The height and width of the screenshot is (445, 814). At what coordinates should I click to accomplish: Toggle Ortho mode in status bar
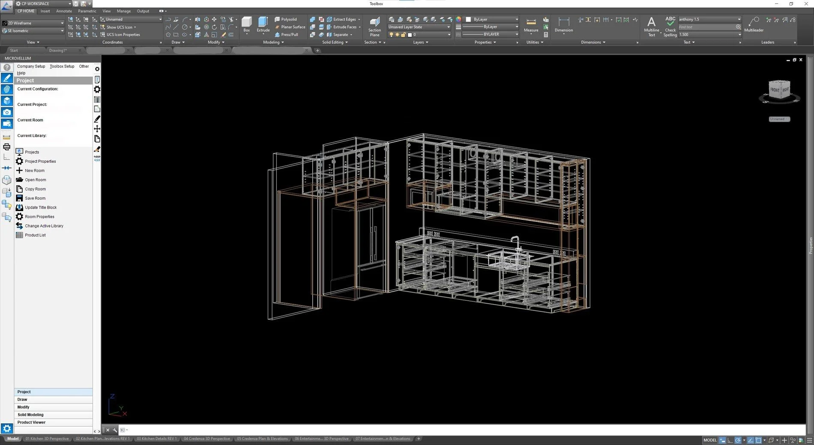point(730,440)
